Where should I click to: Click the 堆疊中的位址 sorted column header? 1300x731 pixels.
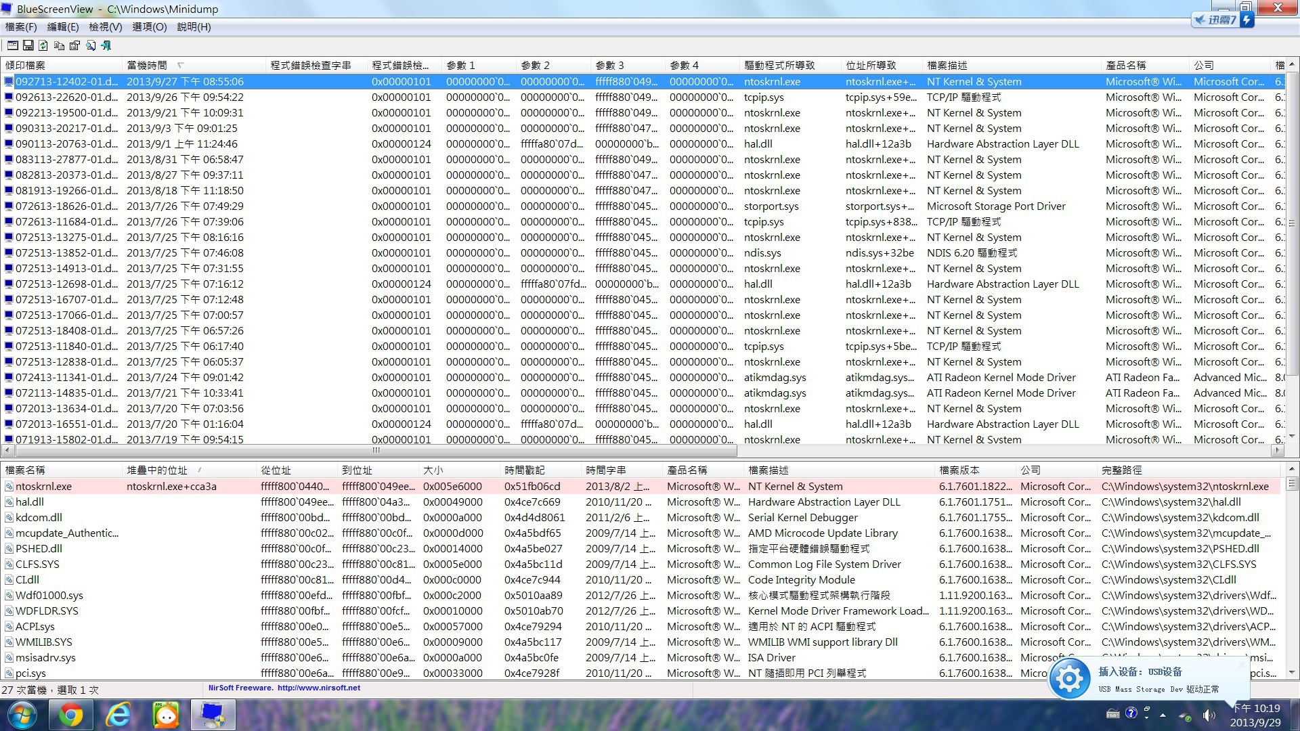(190, 470)
